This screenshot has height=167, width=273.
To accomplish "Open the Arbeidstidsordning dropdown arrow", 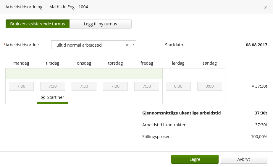I will 133,45.
